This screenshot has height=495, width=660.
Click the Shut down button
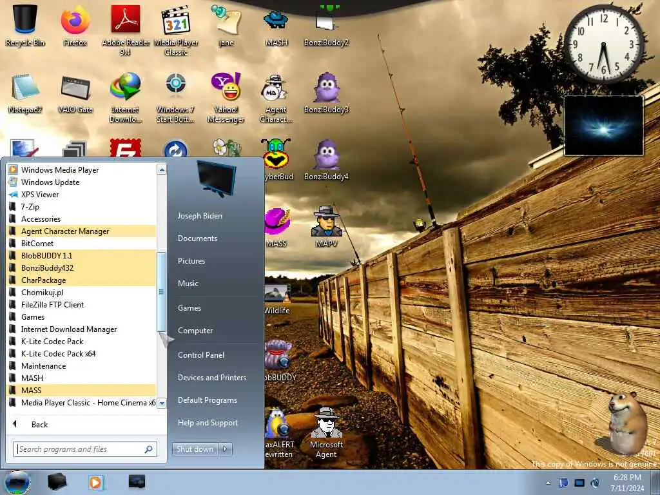pyautogui.click(x=195, y=449)
